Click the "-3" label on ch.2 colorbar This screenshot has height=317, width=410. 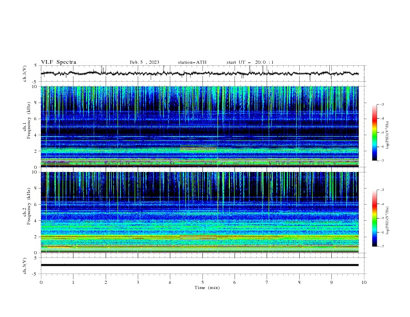tap(382, 190)
